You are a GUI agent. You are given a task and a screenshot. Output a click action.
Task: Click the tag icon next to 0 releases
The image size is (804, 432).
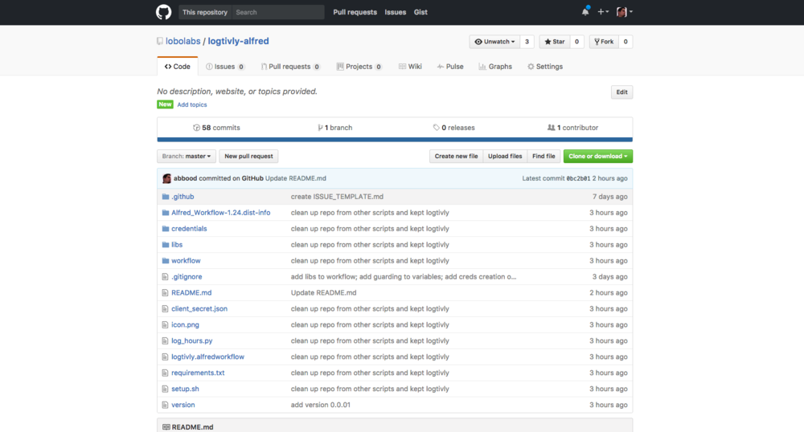coord(436,128)
